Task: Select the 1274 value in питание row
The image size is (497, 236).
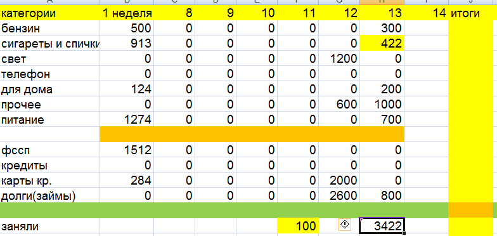Action: [x=127, y=119]
